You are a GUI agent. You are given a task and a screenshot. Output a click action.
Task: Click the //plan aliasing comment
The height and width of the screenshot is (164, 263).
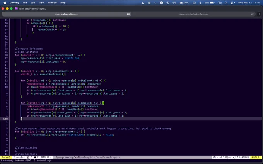pyautogui.click(x=26, y=147)
